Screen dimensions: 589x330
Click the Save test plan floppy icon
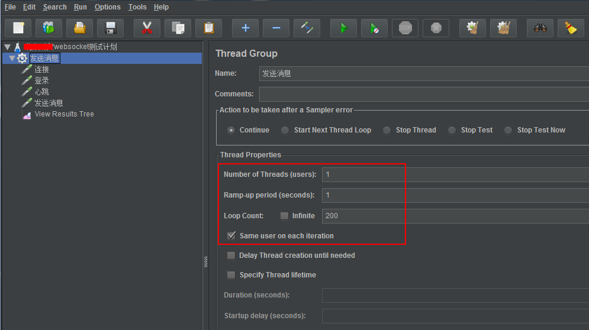110,28
